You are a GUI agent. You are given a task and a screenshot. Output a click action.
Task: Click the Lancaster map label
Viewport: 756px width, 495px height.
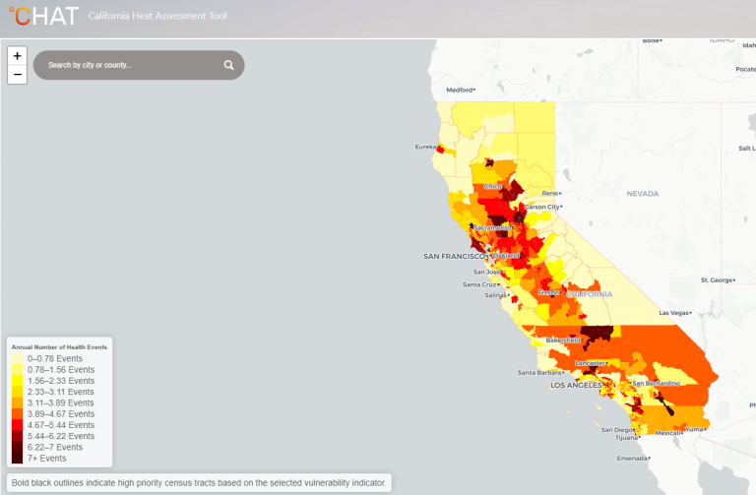[x=591, y=363]
